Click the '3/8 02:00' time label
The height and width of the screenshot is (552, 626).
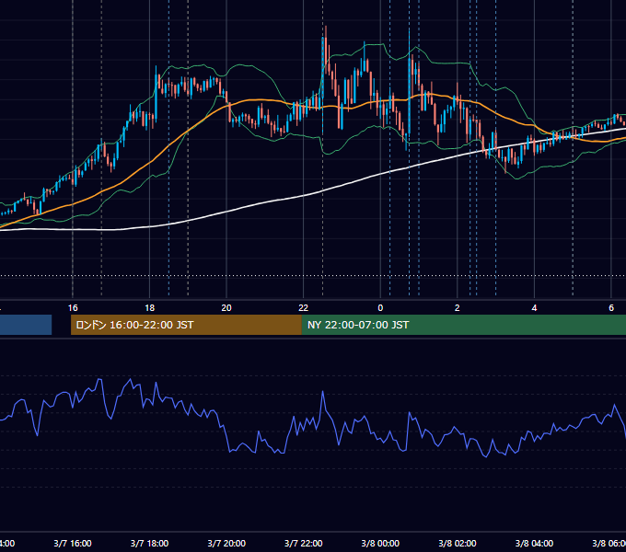[x=458, y=543]
